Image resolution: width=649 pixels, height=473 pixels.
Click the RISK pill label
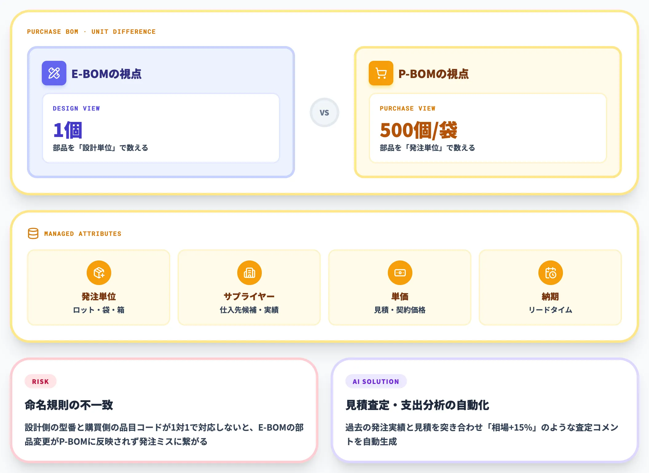click(x=41, y=381)
